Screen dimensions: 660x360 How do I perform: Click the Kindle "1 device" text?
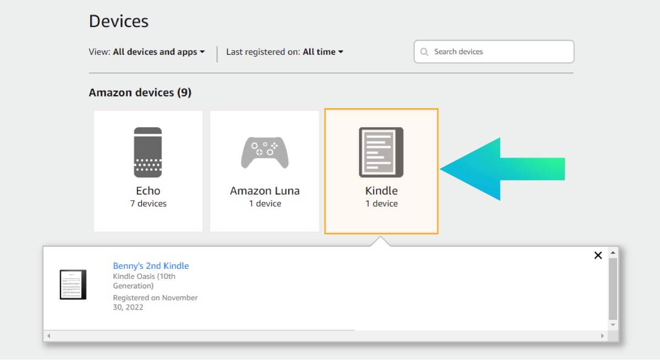pos(381,204)
